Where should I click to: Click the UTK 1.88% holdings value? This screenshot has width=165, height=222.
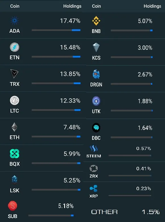(x=145, y=101)
